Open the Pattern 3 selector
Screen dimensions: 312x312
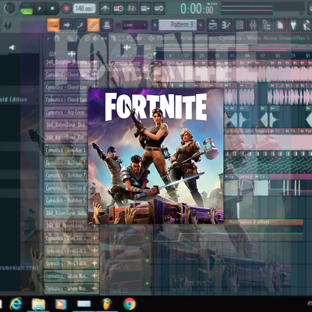178,25
